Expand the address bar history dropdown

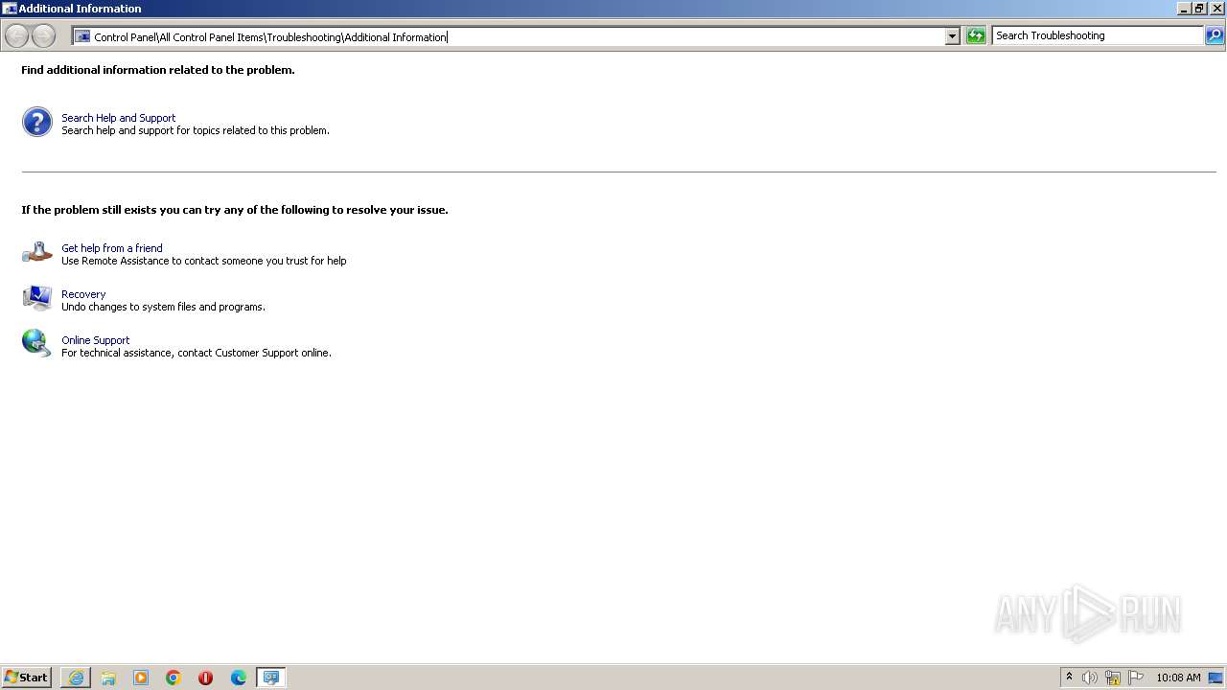click(x=953, y=36)
